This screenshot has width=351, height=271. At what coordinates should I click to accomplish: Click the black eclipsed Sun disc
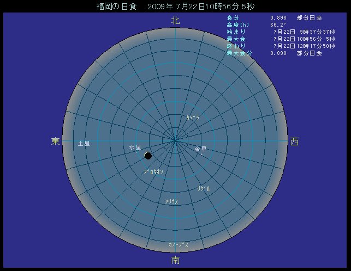[148, 156]
